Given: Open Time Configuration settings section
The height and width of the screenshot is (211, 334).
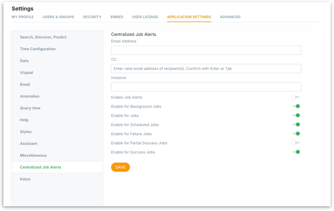Looking at the screenshot, I should pos(38,49).
